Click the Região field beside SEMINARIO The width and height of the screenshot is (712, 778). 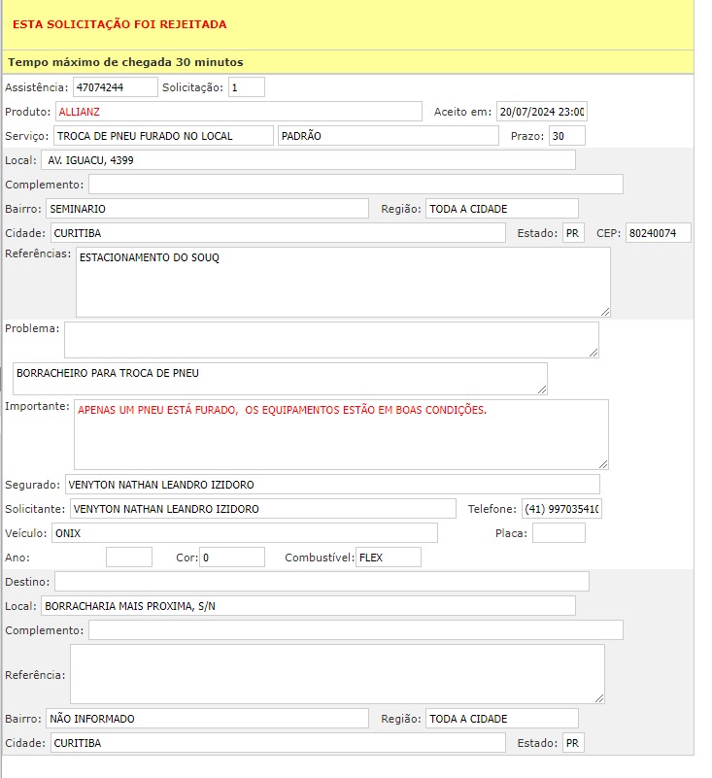coord(501,209)
